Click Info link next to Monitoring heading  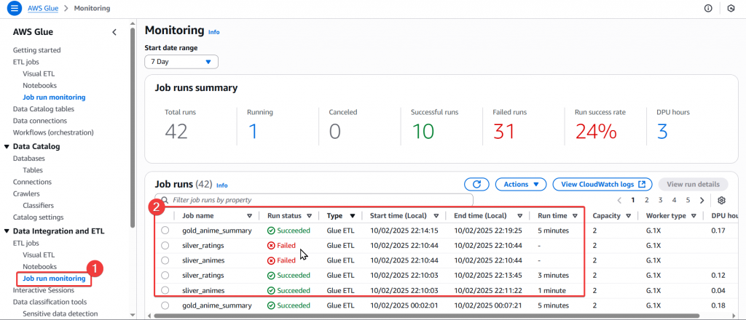click(x=213, y=32)
